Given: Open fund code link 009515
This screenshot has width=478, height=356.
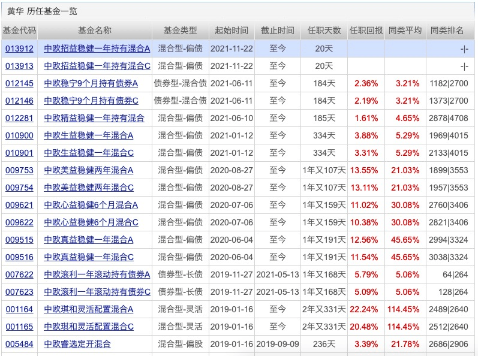Looking at the screenshot, I should pos(19,240).
